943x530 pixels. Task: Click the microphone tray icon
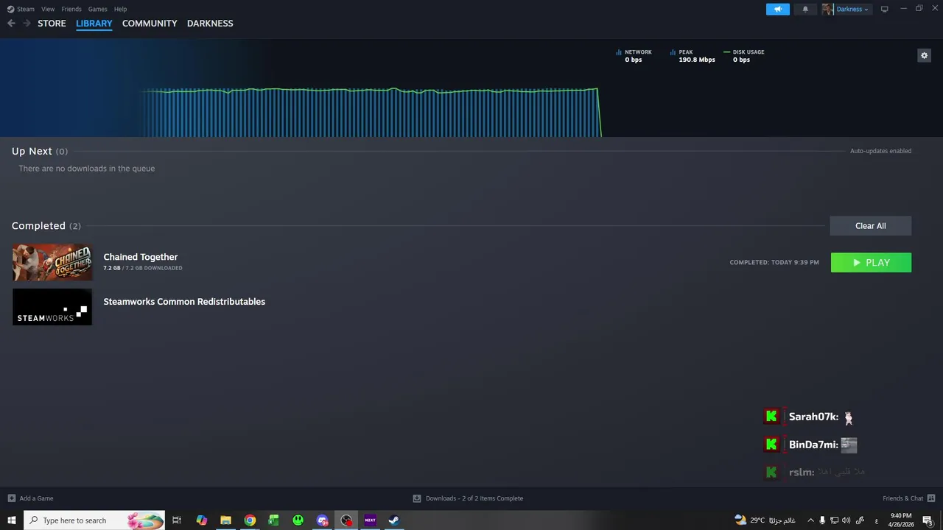point(822,520)
